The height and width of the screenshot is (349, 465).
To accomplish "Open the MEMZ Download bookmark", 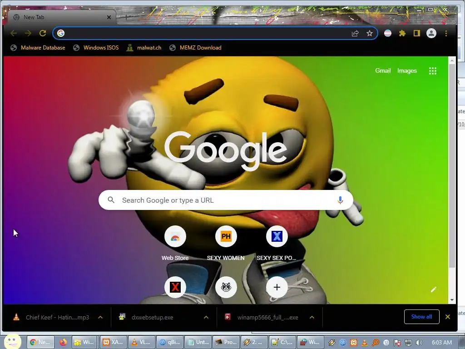I will 195,48.
